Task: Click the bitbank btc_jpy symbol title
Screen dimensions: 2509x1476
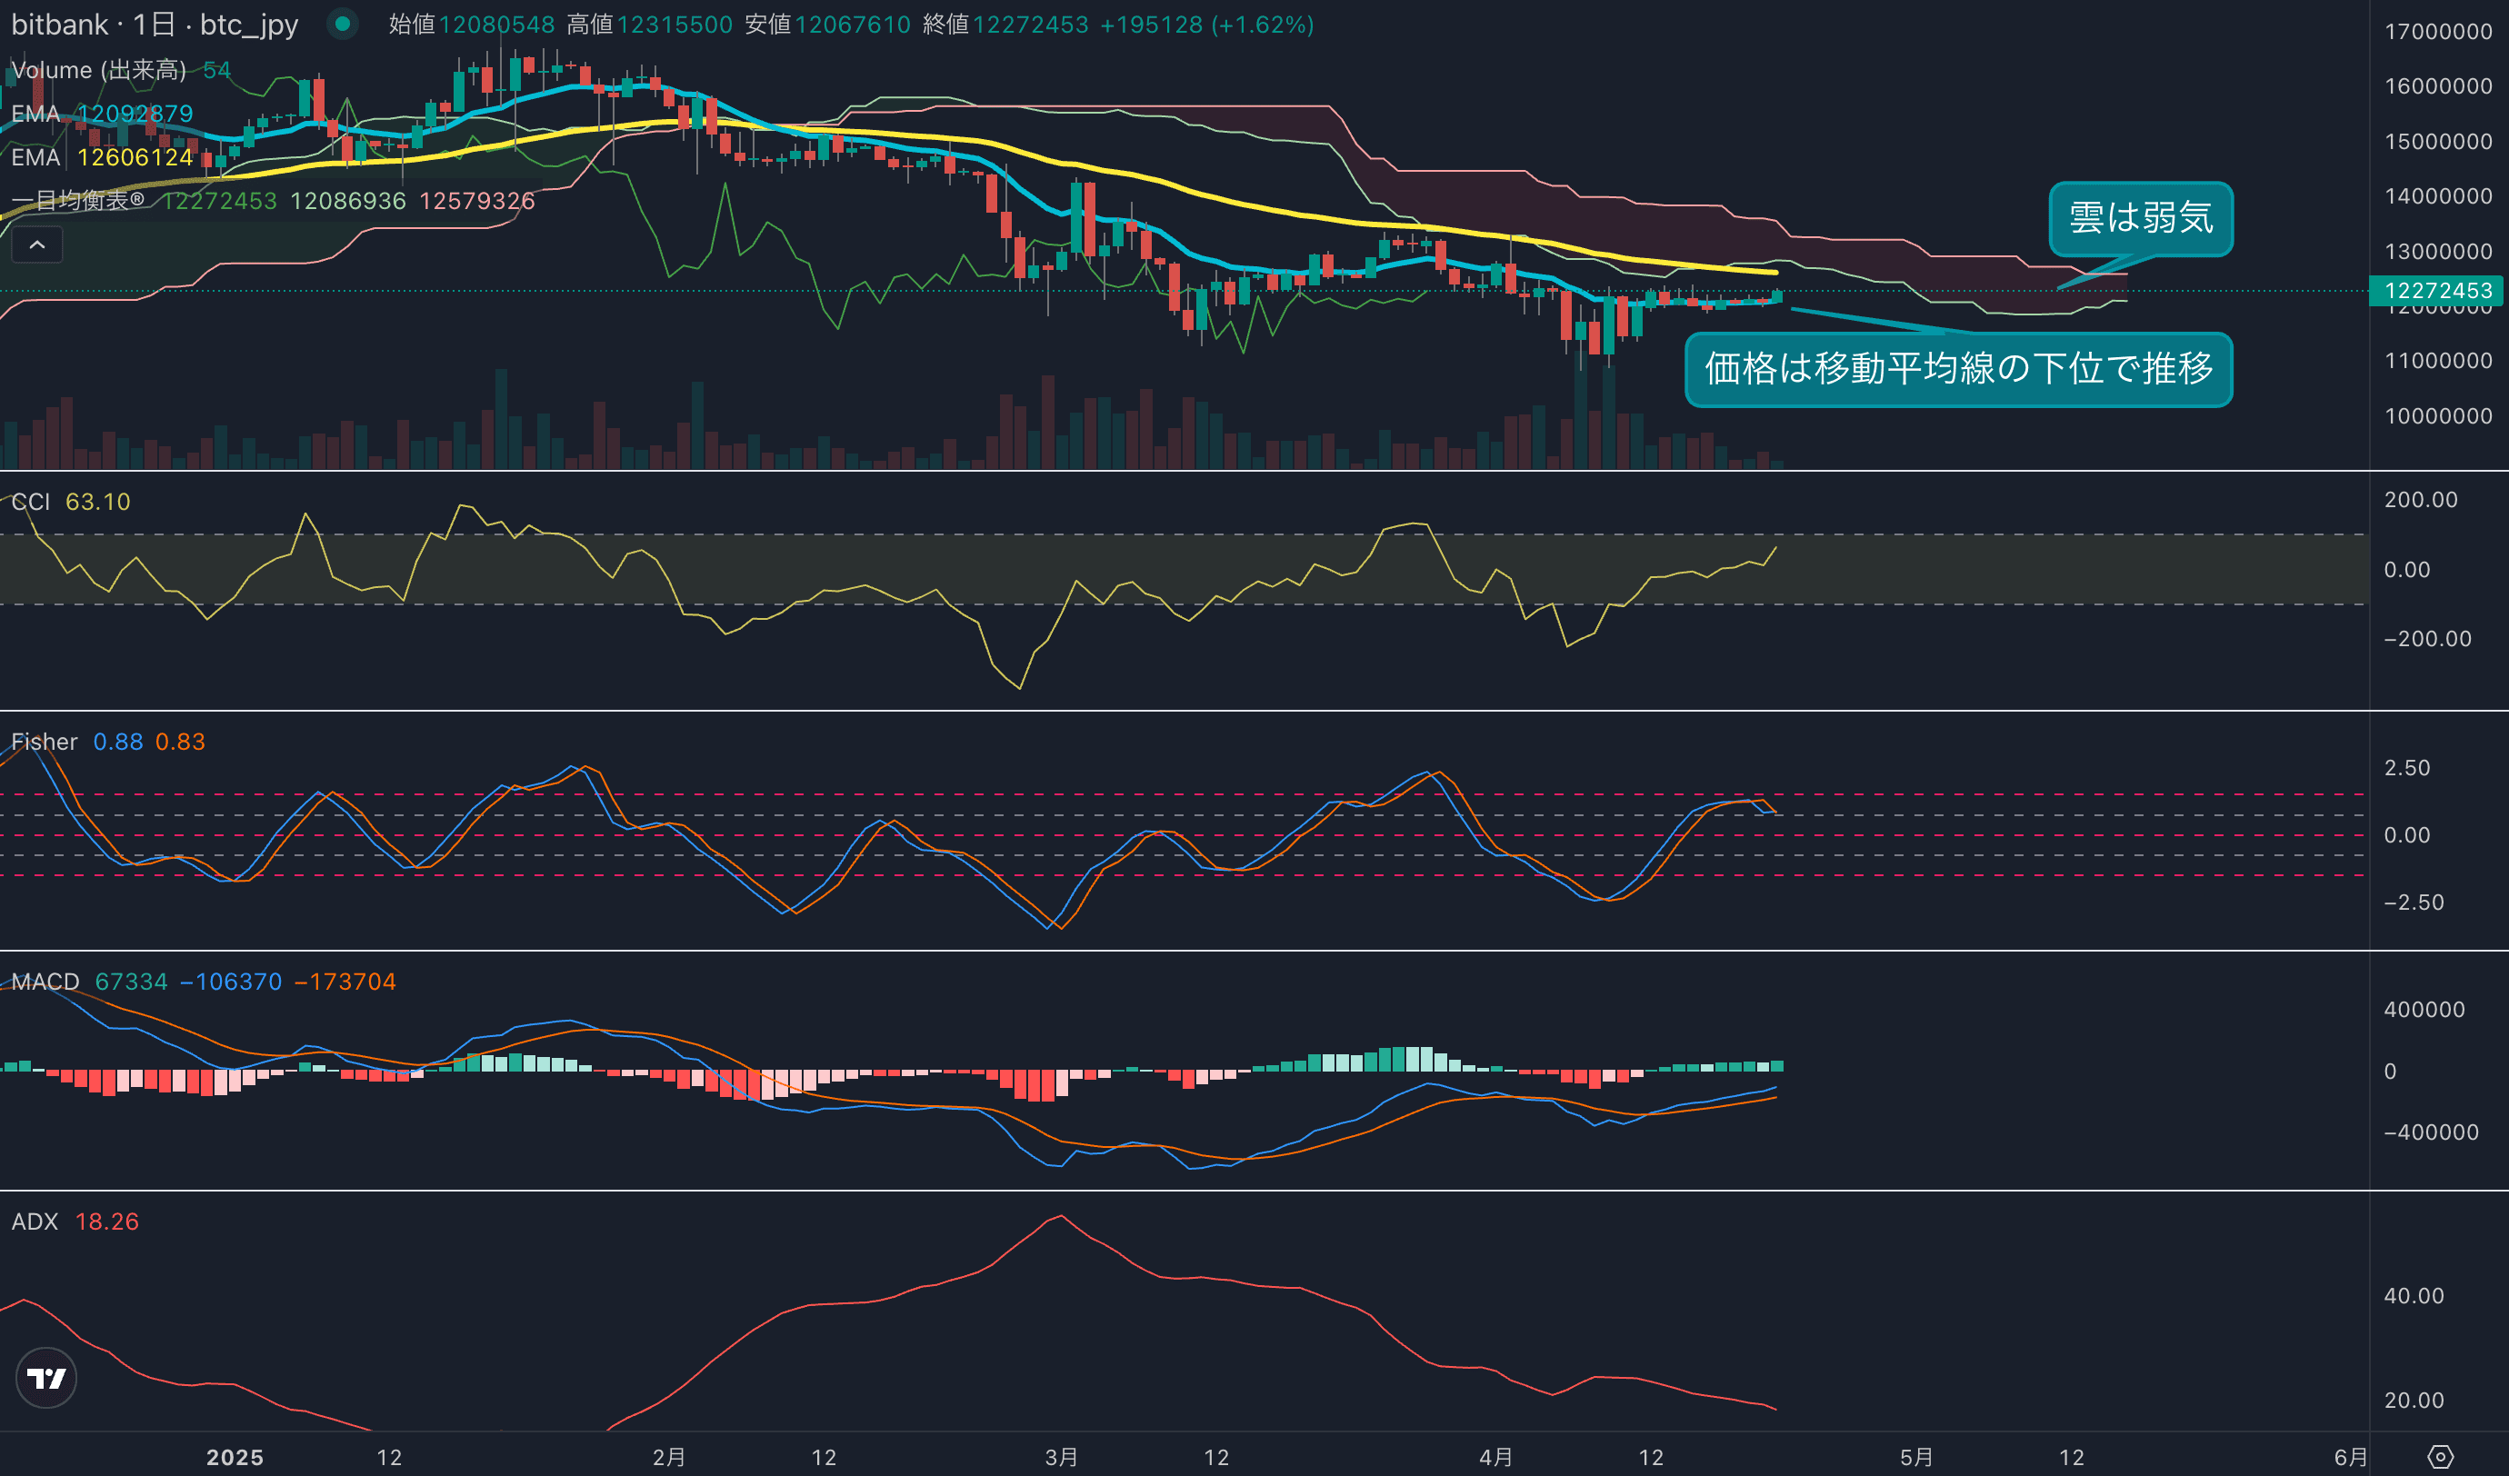Action: [x=155, y=25]
